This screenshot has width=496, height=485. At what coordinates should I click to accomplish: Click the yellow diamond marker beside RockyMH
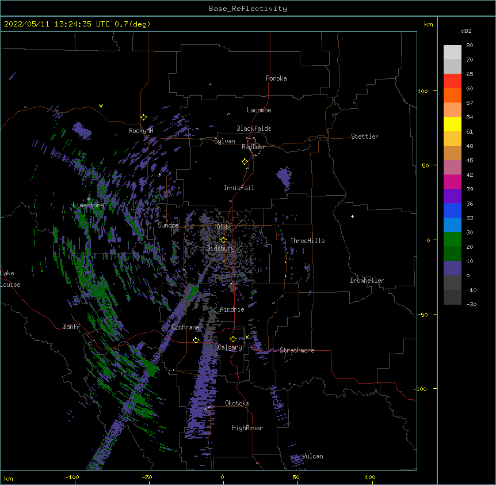click(x=143, y=118)
